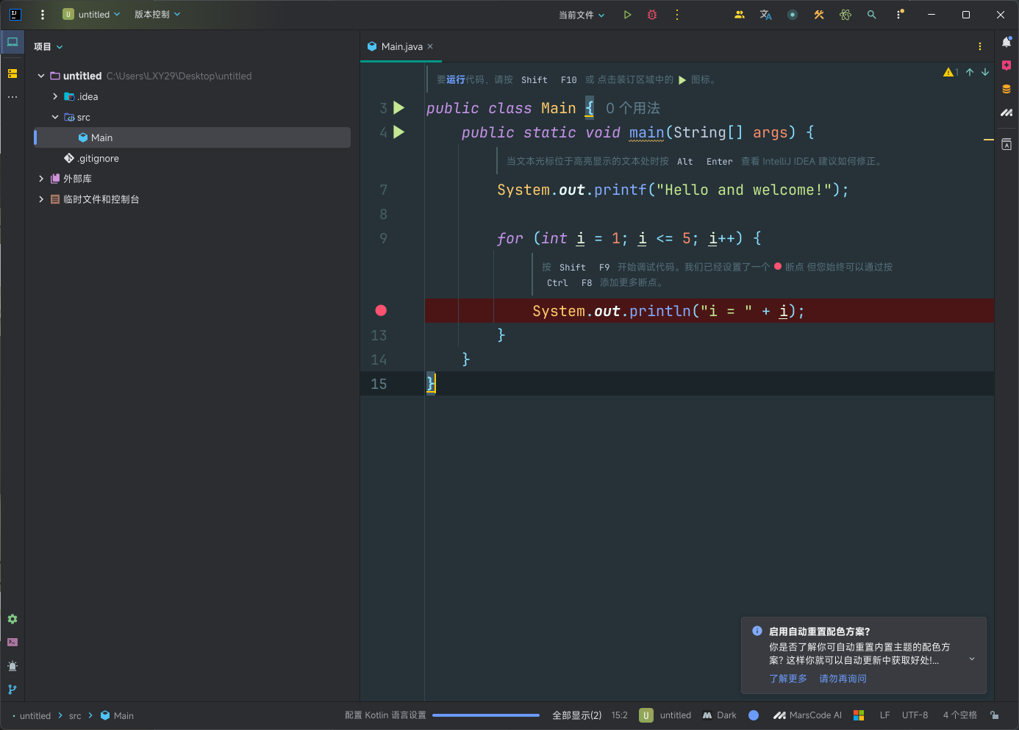Click the Kotlin configuration progress bar

(x=486, y=715)
